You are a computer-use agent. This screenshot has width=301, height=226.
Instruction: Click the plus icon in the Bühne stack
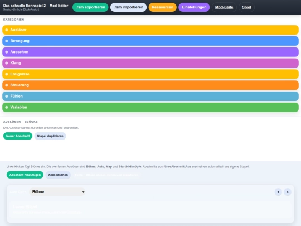(x=278, y=192)
